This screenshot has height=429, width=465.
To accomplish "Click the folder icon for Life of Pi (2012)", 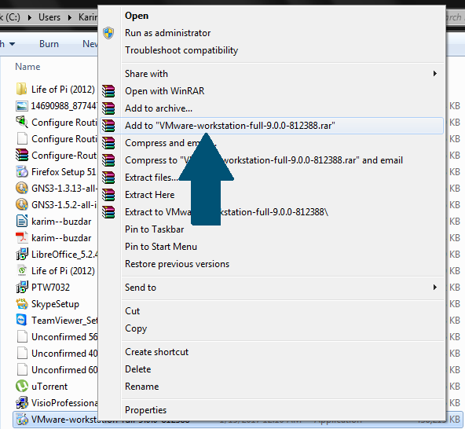I will pyautogui.click(x=22, y=89).
